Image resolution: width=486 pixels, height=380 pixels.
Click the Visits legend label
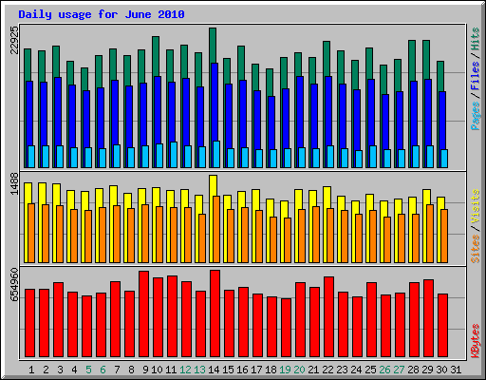coord(475,207)
